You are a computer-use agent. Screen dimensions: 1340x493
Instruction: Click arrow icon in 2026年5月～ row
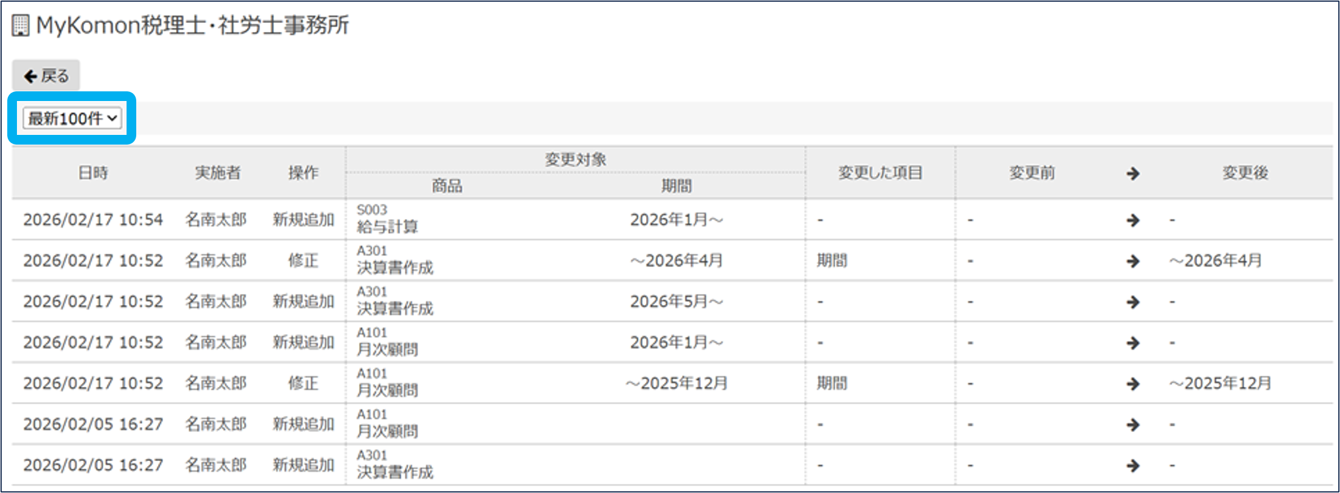1132,302
